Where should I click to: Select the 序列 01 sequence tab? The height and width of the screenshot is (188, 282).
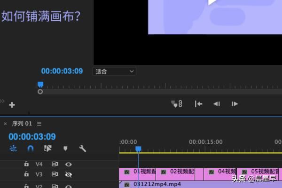[x=22, y=124]
